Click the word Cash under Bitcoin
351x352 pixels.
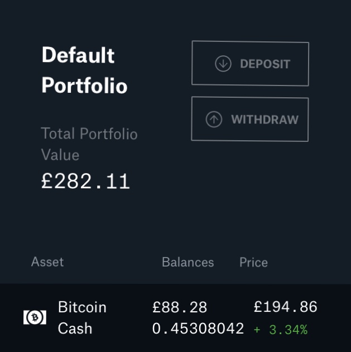[75, 329]
